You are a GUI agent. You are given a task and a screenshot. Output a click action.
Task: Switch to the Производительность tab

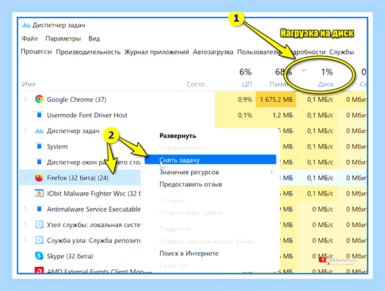pyautogui.click(x=88, y=52)
